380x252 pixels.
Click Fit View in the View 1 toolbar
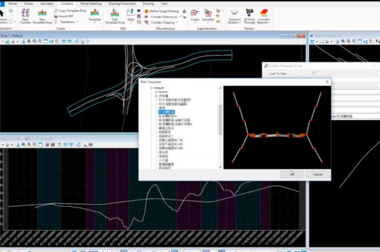coord(46,42)
